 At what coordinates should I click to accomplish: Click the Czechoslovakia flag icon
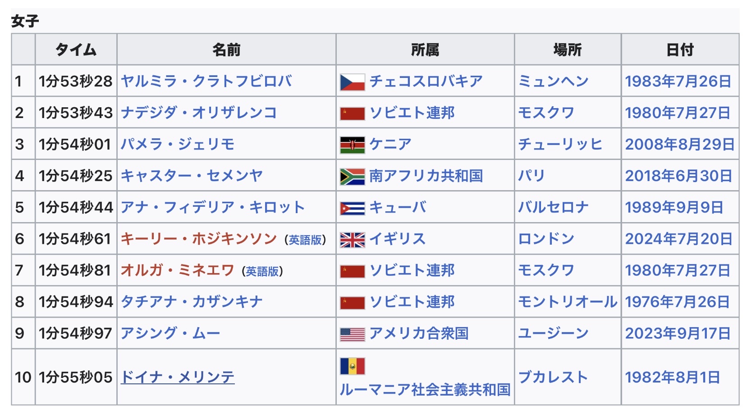(352, 82)
